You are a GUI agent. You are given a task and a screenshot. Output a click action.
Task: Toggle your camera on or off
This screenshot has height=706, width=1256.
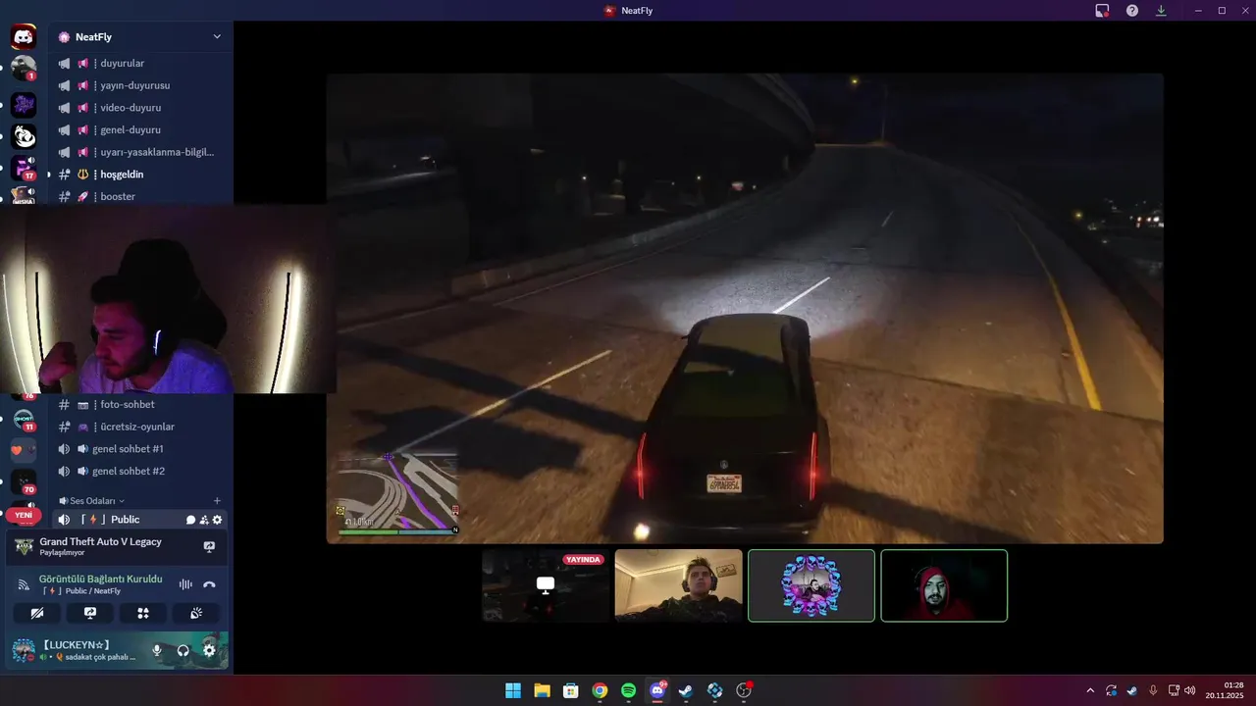point(37,613)
